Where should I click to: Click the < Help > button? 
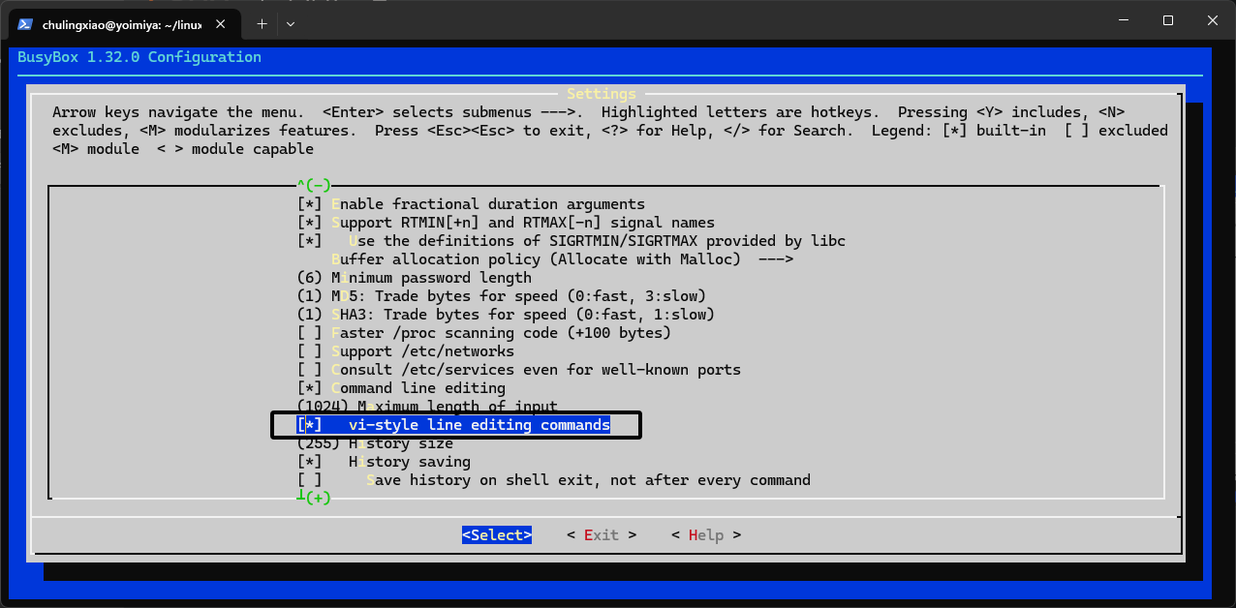pyautogui.click(x=706, y=535)
